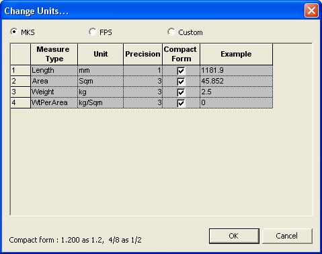Click the OK button
The image size is (322, 254).
point(234,236)
